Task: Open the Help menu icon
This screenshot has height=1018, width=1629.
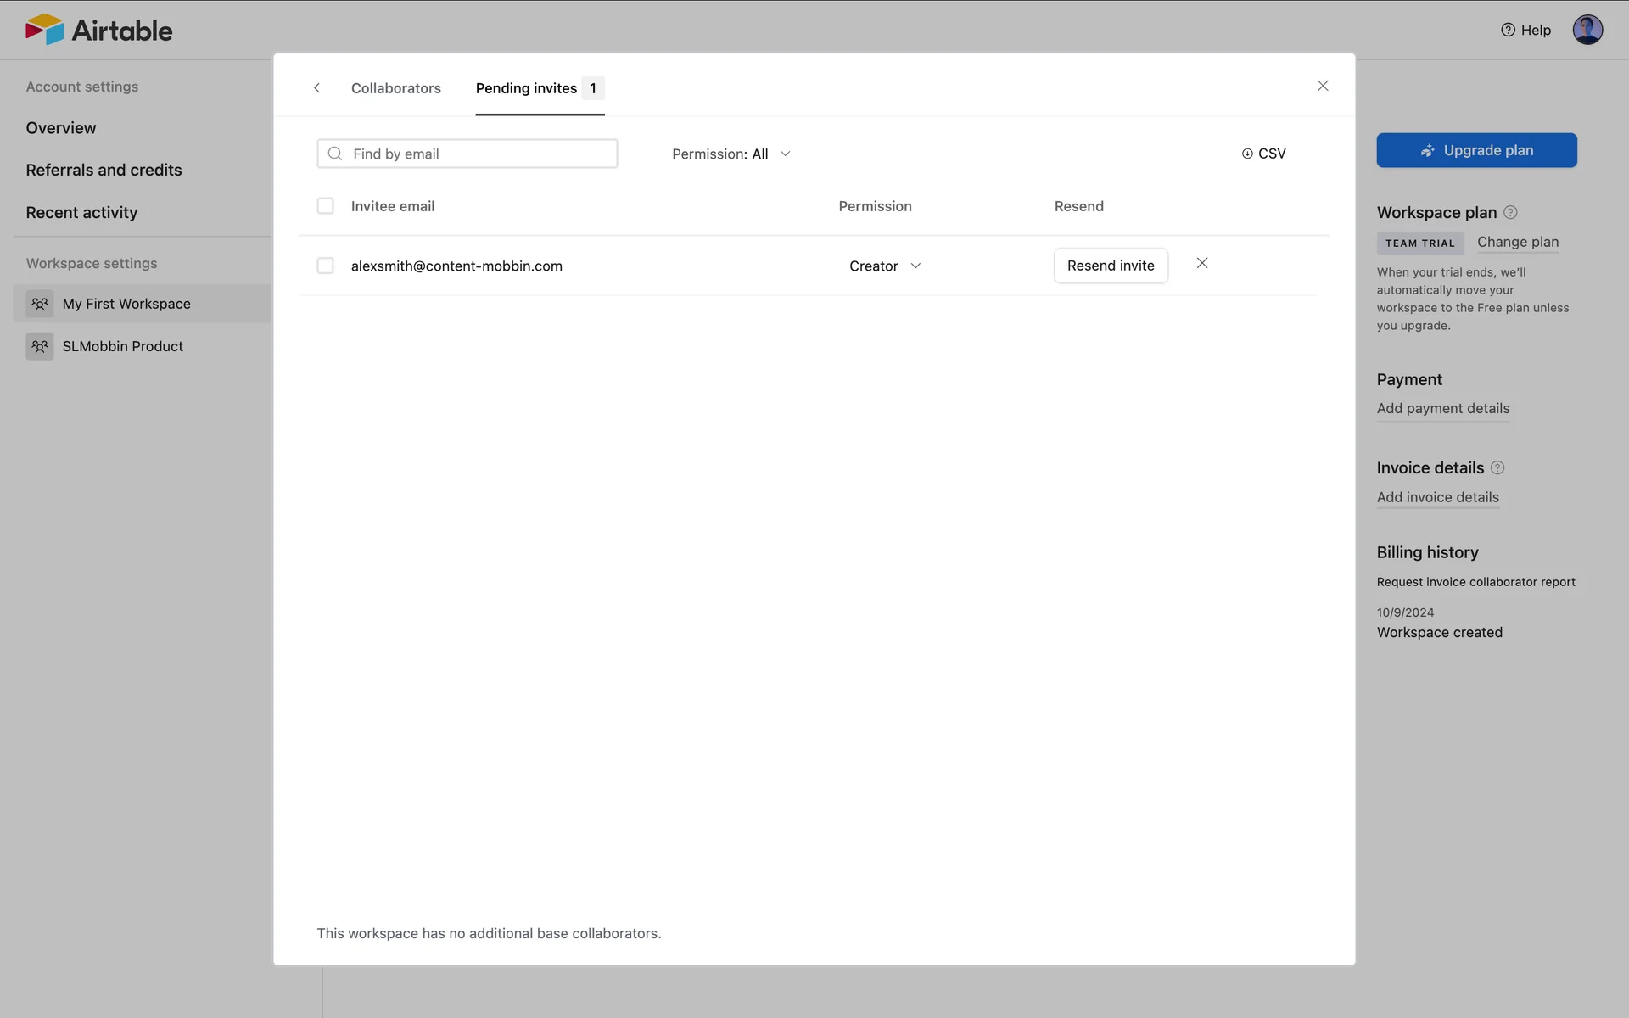Action: pyautogui.click(x=1508, y=30)
